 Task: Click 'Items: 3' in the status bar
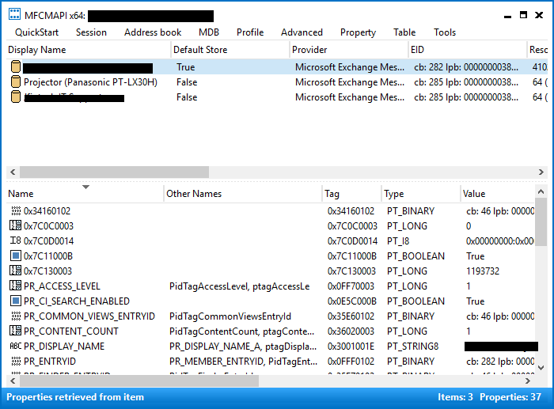pyautogui.click(x=455, y=397)
